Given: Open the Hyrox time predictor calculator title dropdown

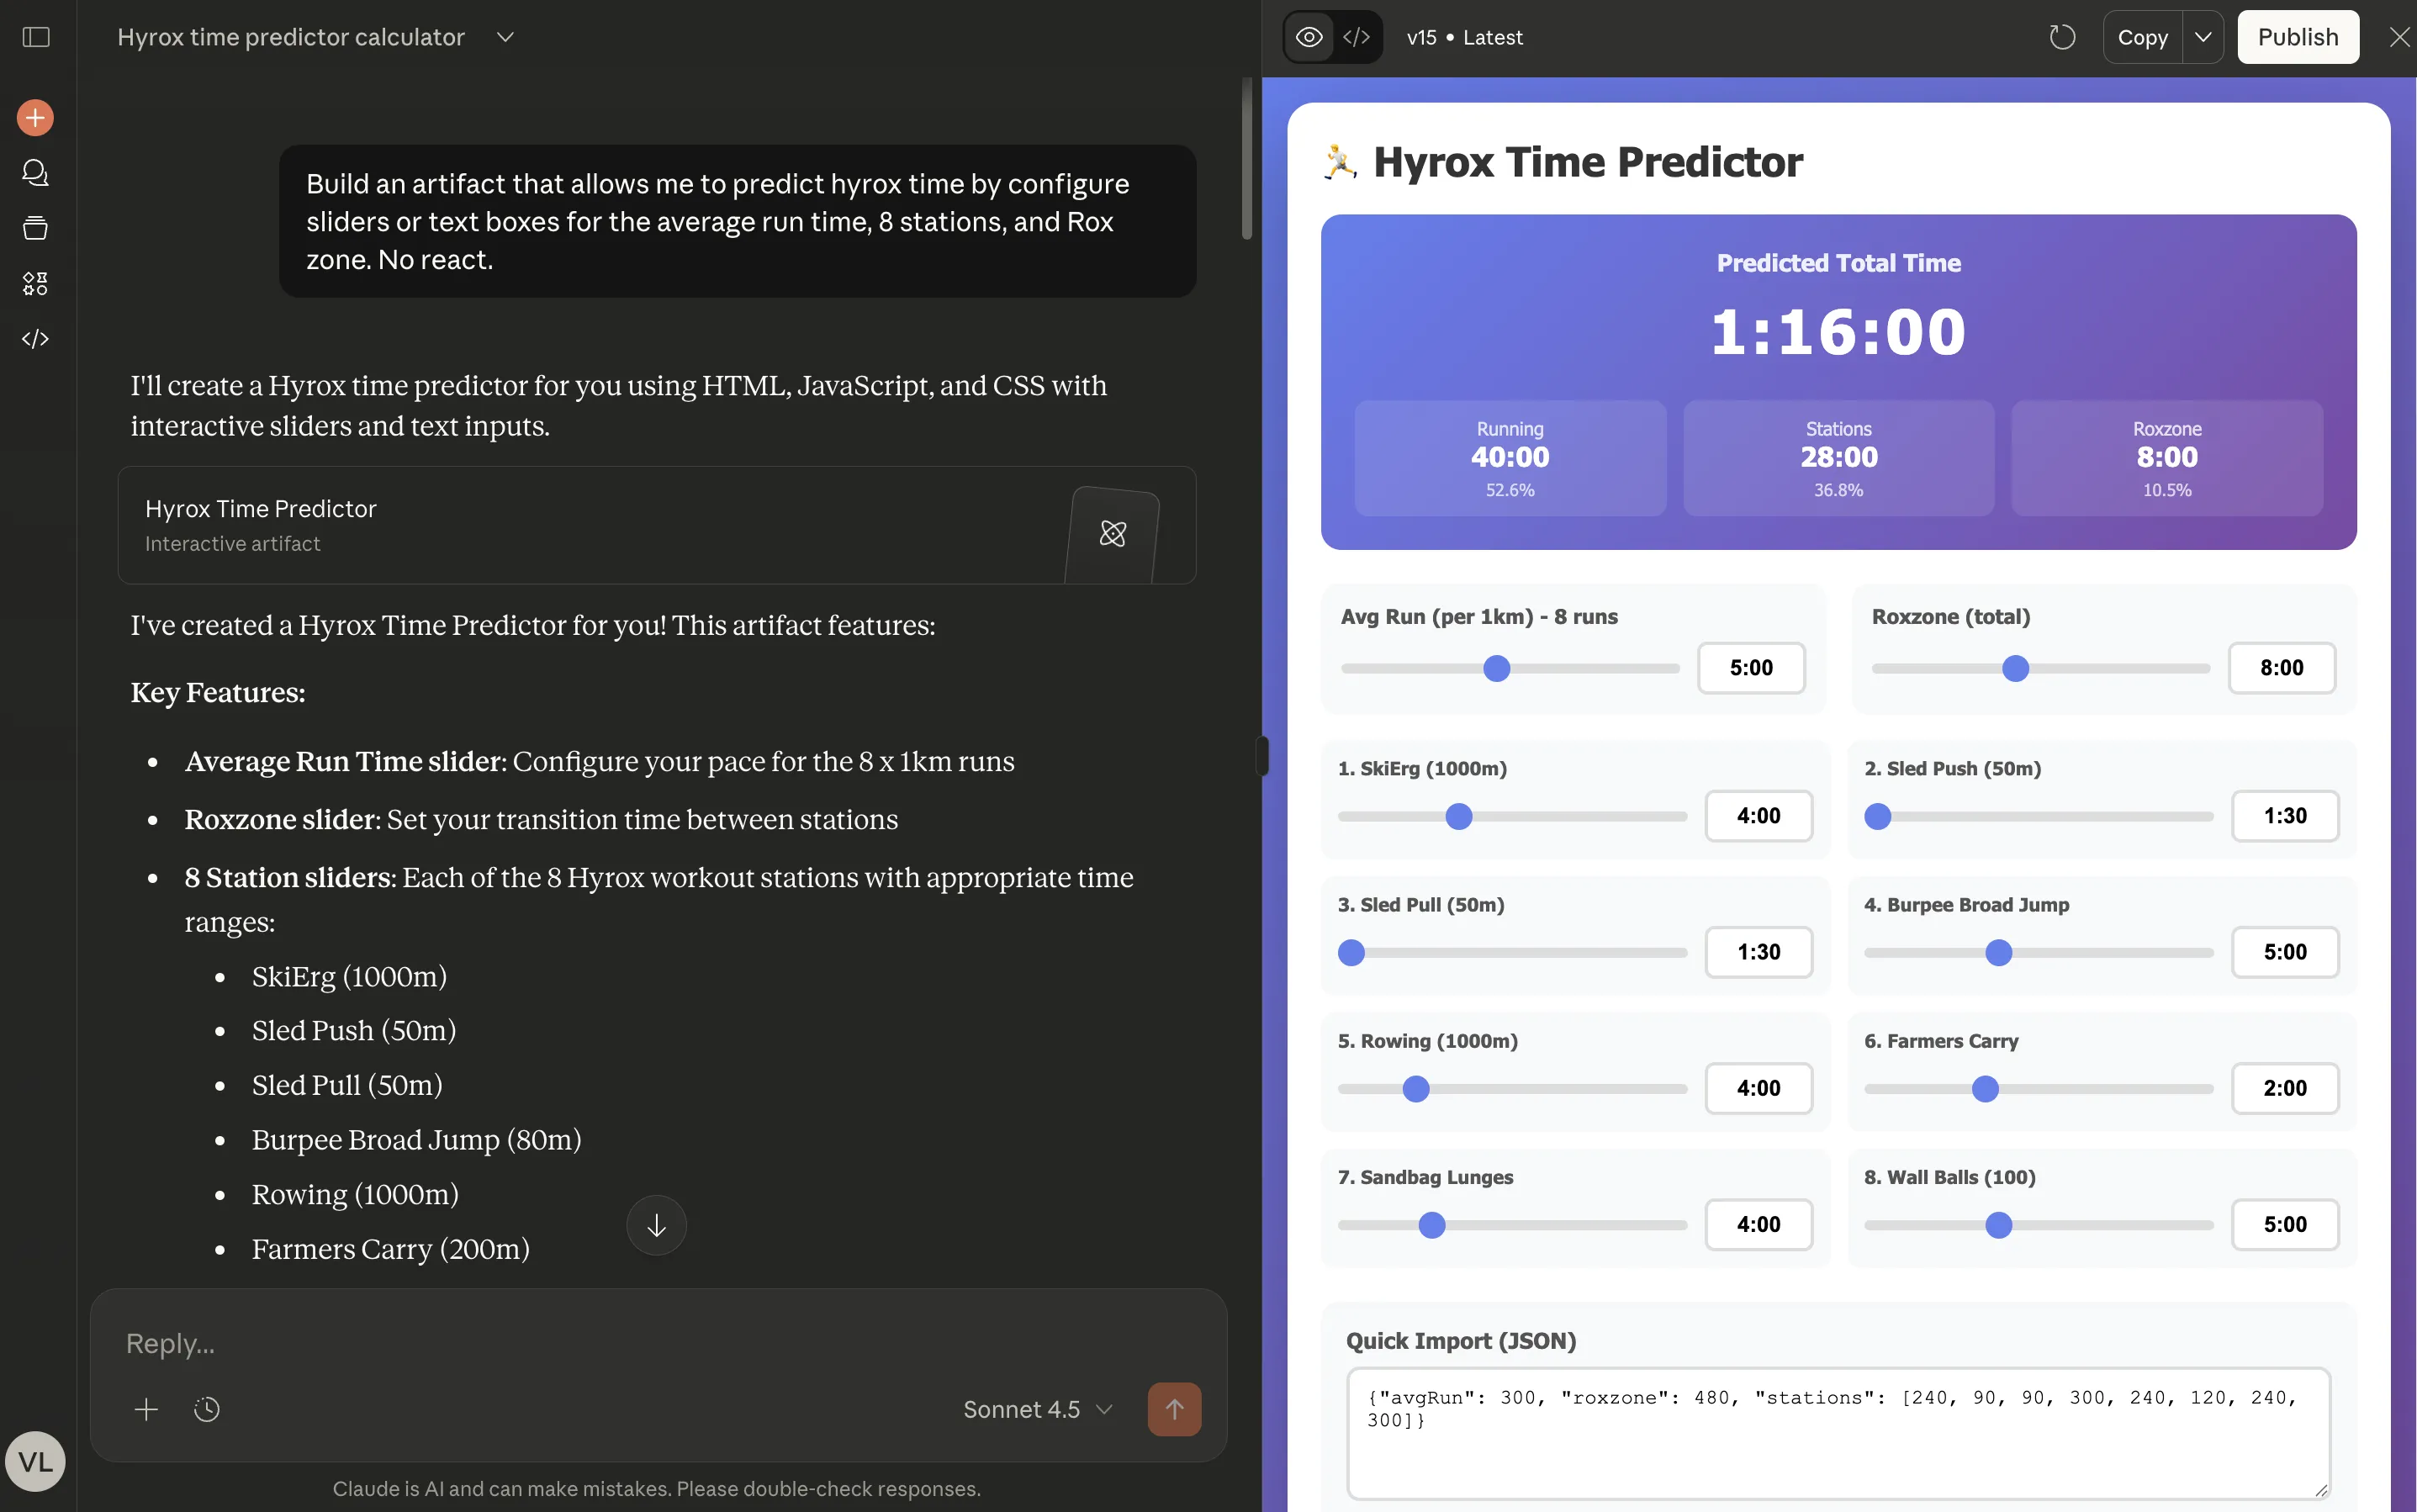Looking at the screenshot, I should pyautogui.click(x=504, y=37).
